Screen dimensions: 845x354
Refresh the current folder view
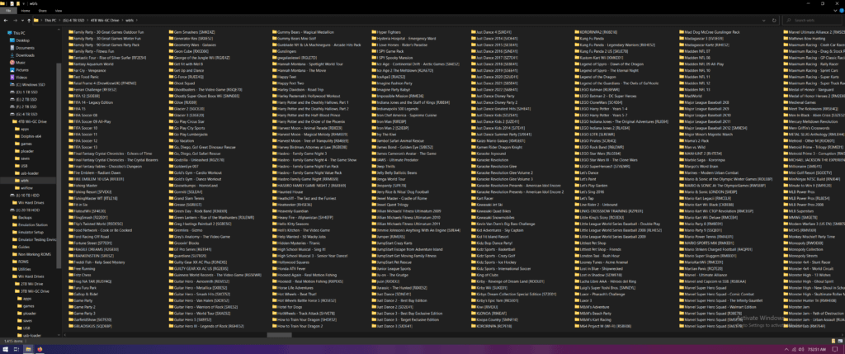774,21
